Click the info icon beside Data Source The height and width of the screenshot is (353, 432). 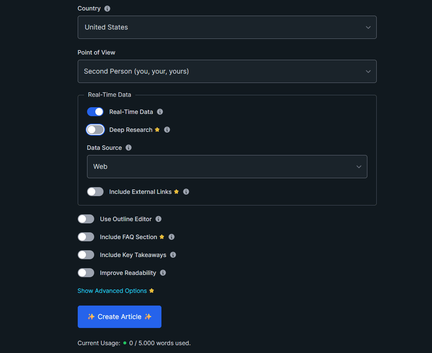tap(129, 148)
